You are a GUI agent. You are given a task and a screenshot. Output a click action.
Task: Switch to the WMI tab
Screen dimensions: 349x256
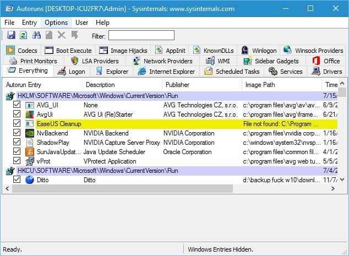pyautogui.click(x=217, y=61)
